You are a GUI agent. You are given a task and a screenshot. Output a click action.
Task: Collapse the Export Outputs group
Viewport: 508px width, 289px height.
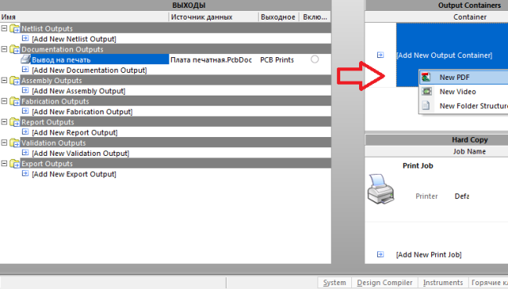click(x=4, y=164)
